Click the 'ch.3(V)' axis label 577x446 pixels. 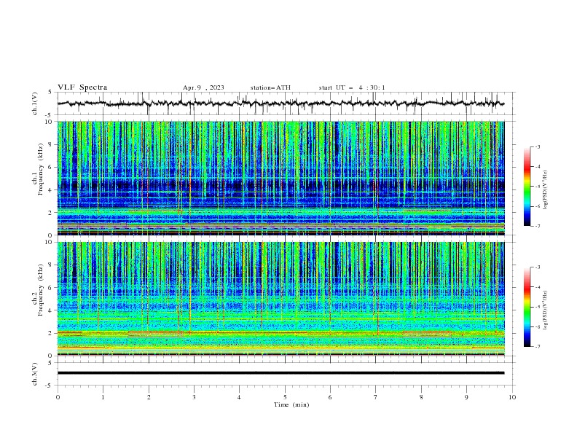click(x=35, y=374)
